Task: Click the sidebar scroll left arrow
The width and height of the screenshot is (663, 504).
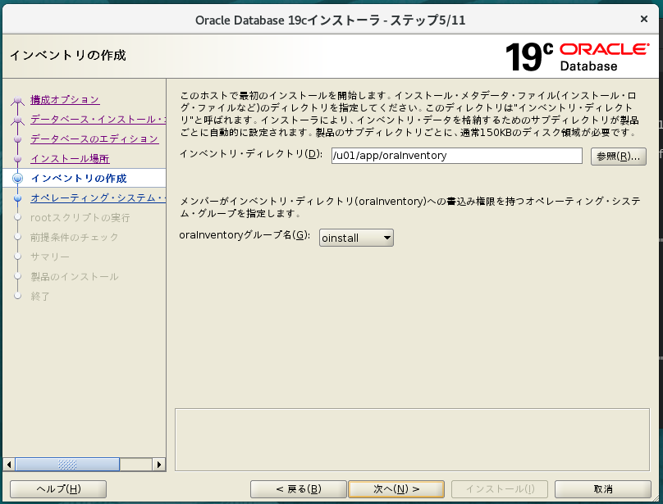Action: pos(9,465)
